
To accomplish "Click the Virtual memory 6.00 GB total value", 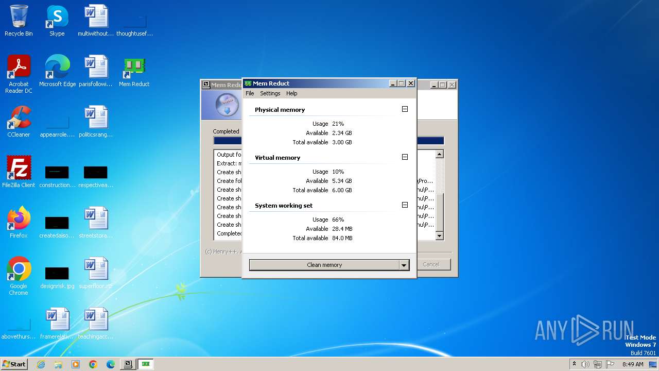I will (x=342, y=190).
